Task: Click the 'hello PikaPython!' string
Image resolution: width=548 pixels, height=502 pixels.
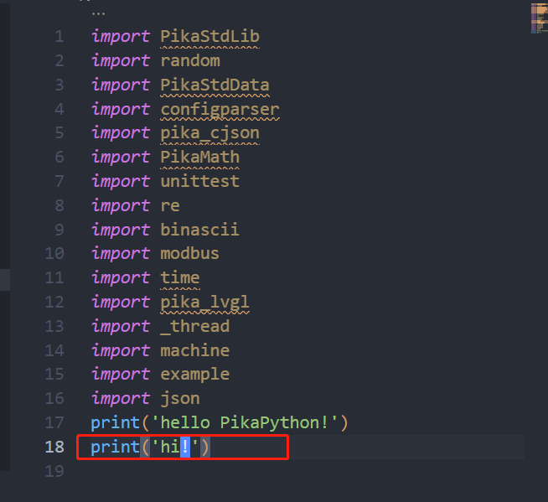Action: click(245, 422)
